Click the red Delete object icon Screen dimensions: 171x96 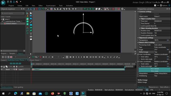37,9
